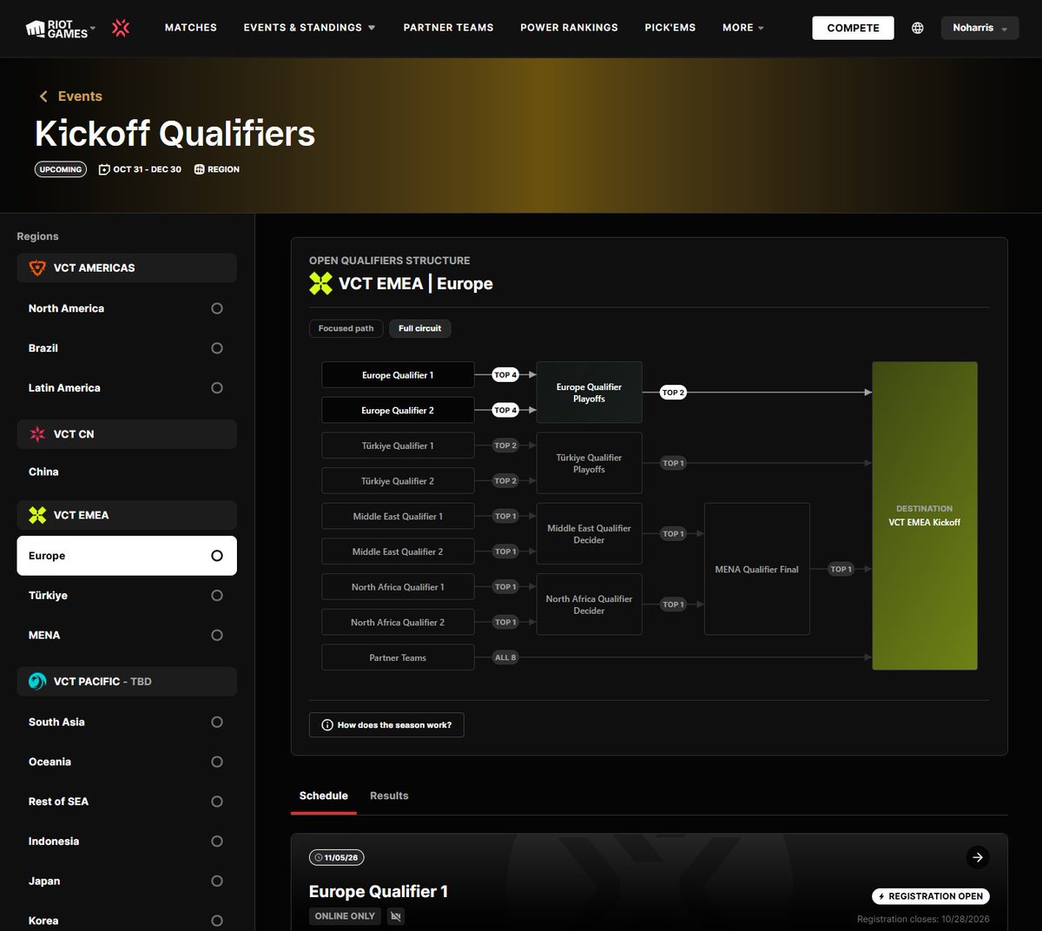Click the back chevron beside Events
Screen dimensions: 1042x931
43,96
